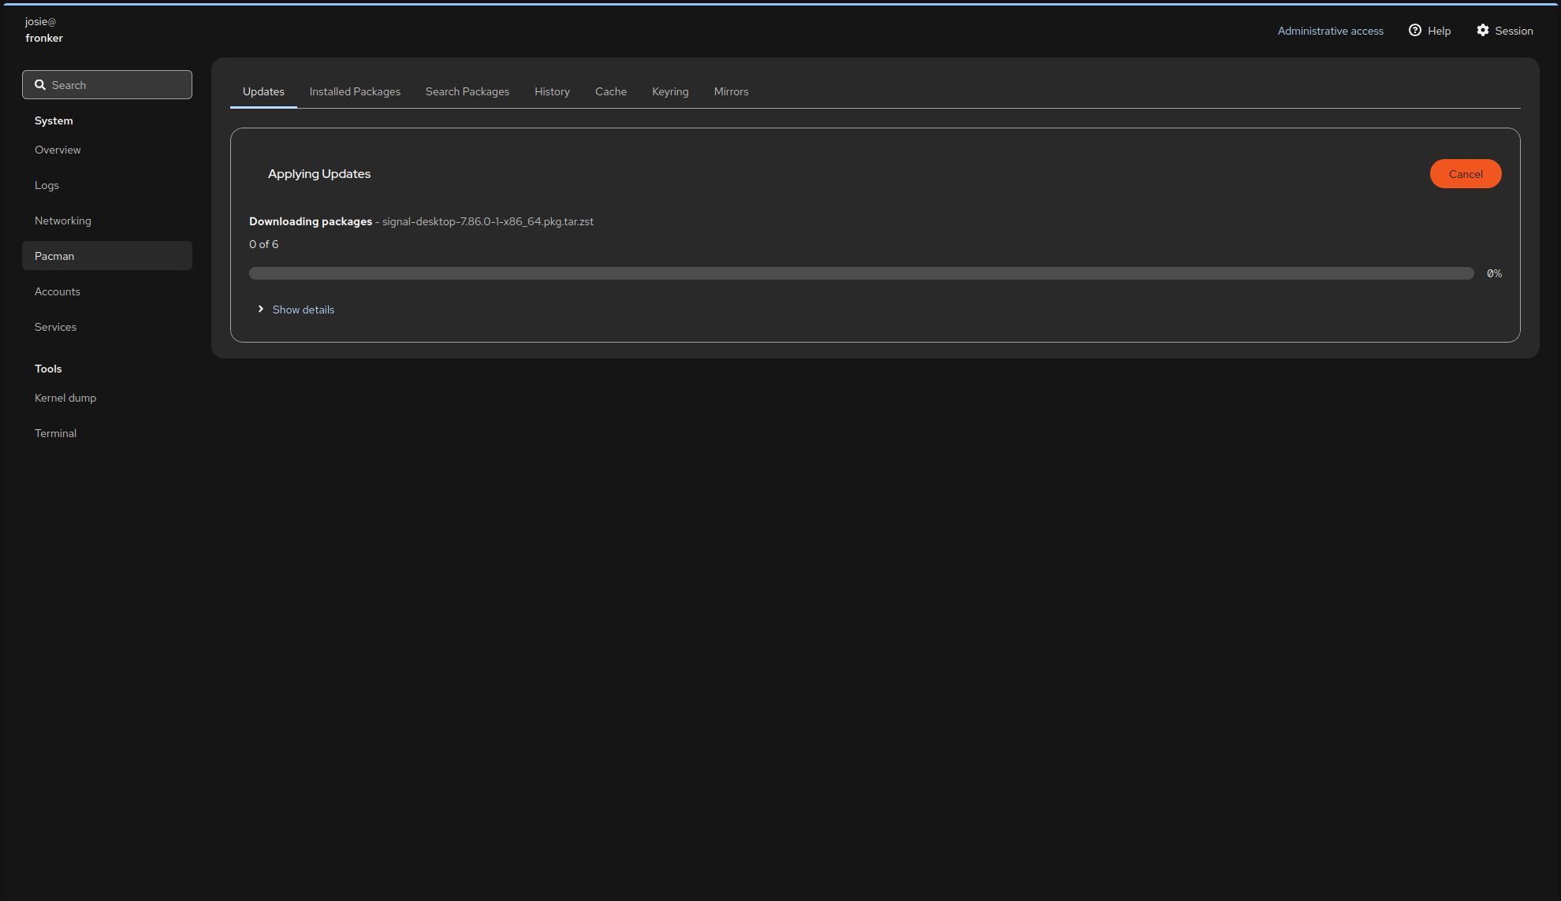Screen dimensions: 1561x901
Task: Open the Terminal tool
Action: (x=55, y=433)
